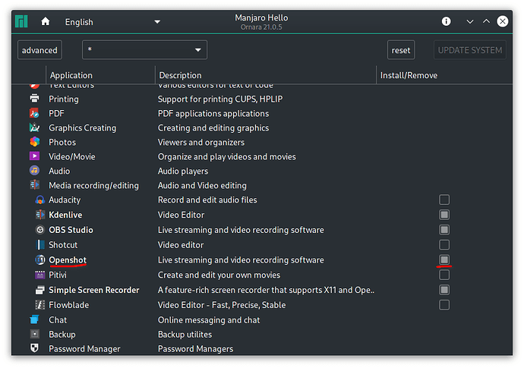Toggle the Openshot install checkbox
524x368 pixels.
click(x=444, y=259)
